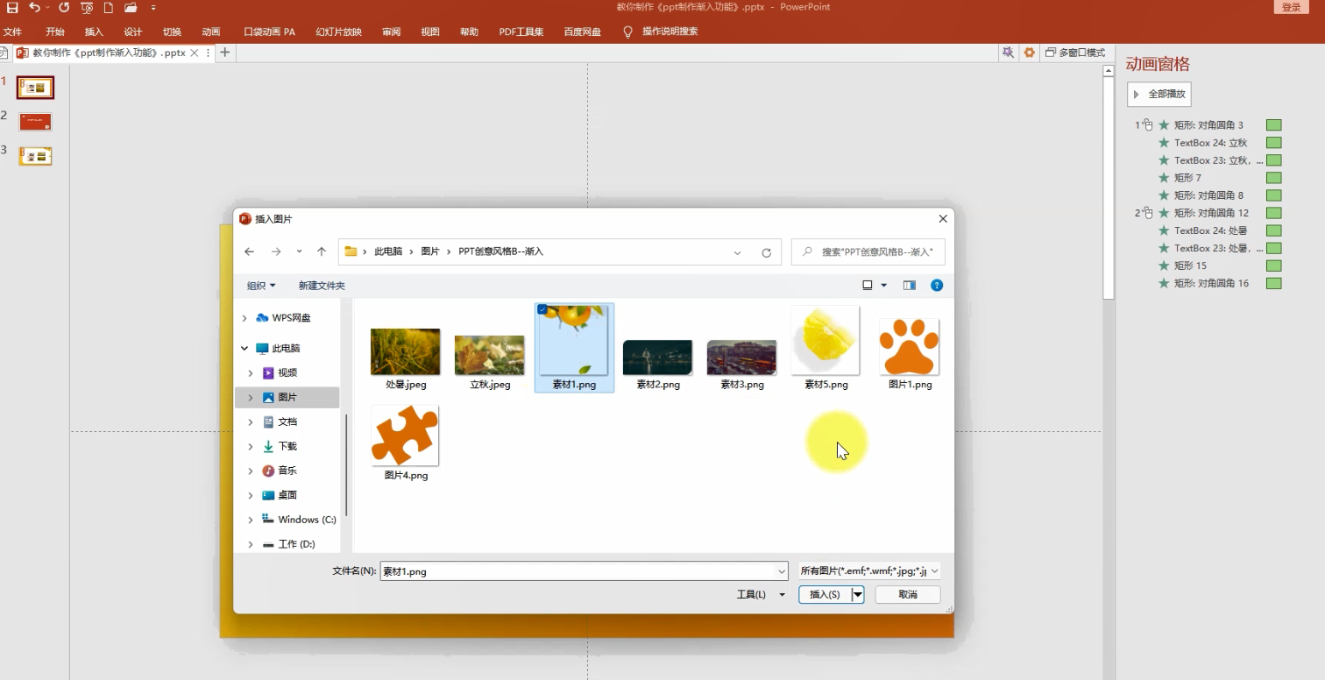Click the lightbulb 操作说明搜索 icon
This screenshot has height=680, width=1325.
point(627,32)
